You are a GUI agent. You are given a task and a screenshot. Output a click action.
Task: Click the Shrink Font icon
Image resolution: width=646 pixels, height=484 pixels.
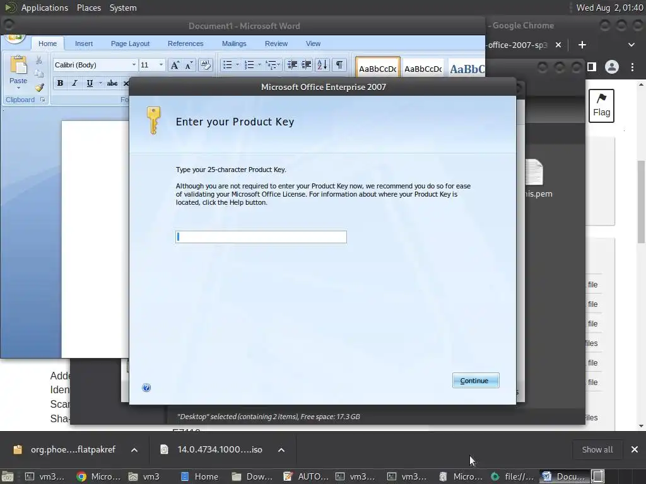[189, 65]
